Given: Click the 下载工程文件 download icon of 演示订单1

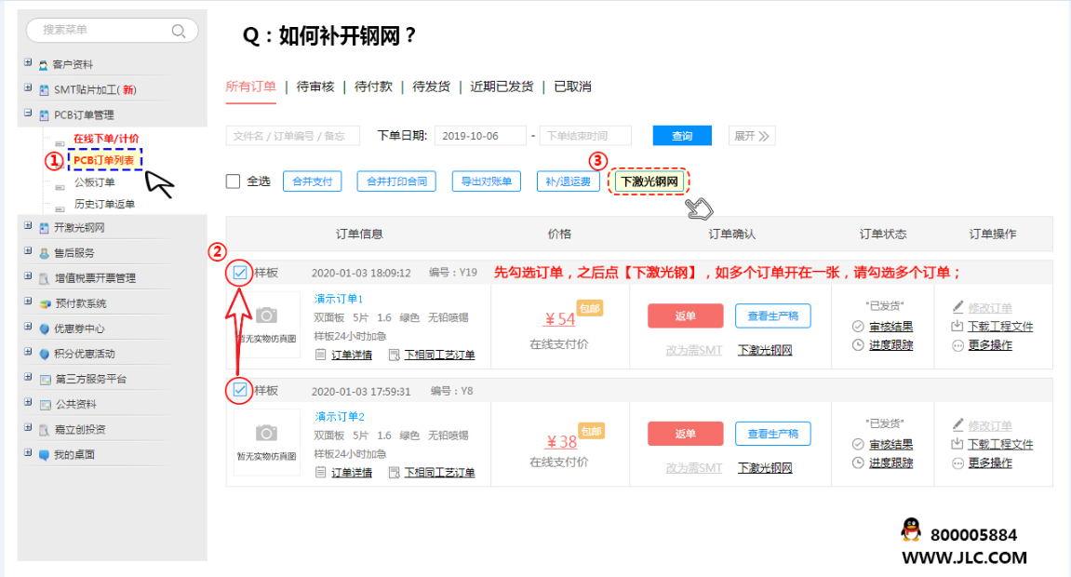Looking at the screenshot, I should click(957, 327).
